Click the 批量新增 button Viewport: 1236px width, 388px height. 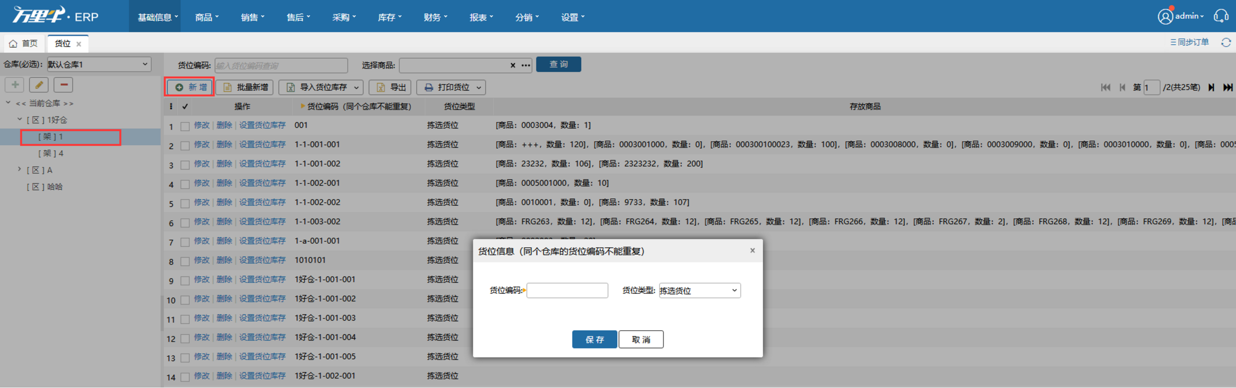click(245, 87)
